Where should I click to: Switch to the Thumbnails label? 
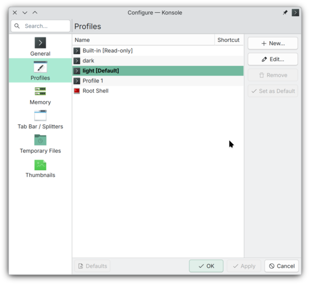(40, 175)
